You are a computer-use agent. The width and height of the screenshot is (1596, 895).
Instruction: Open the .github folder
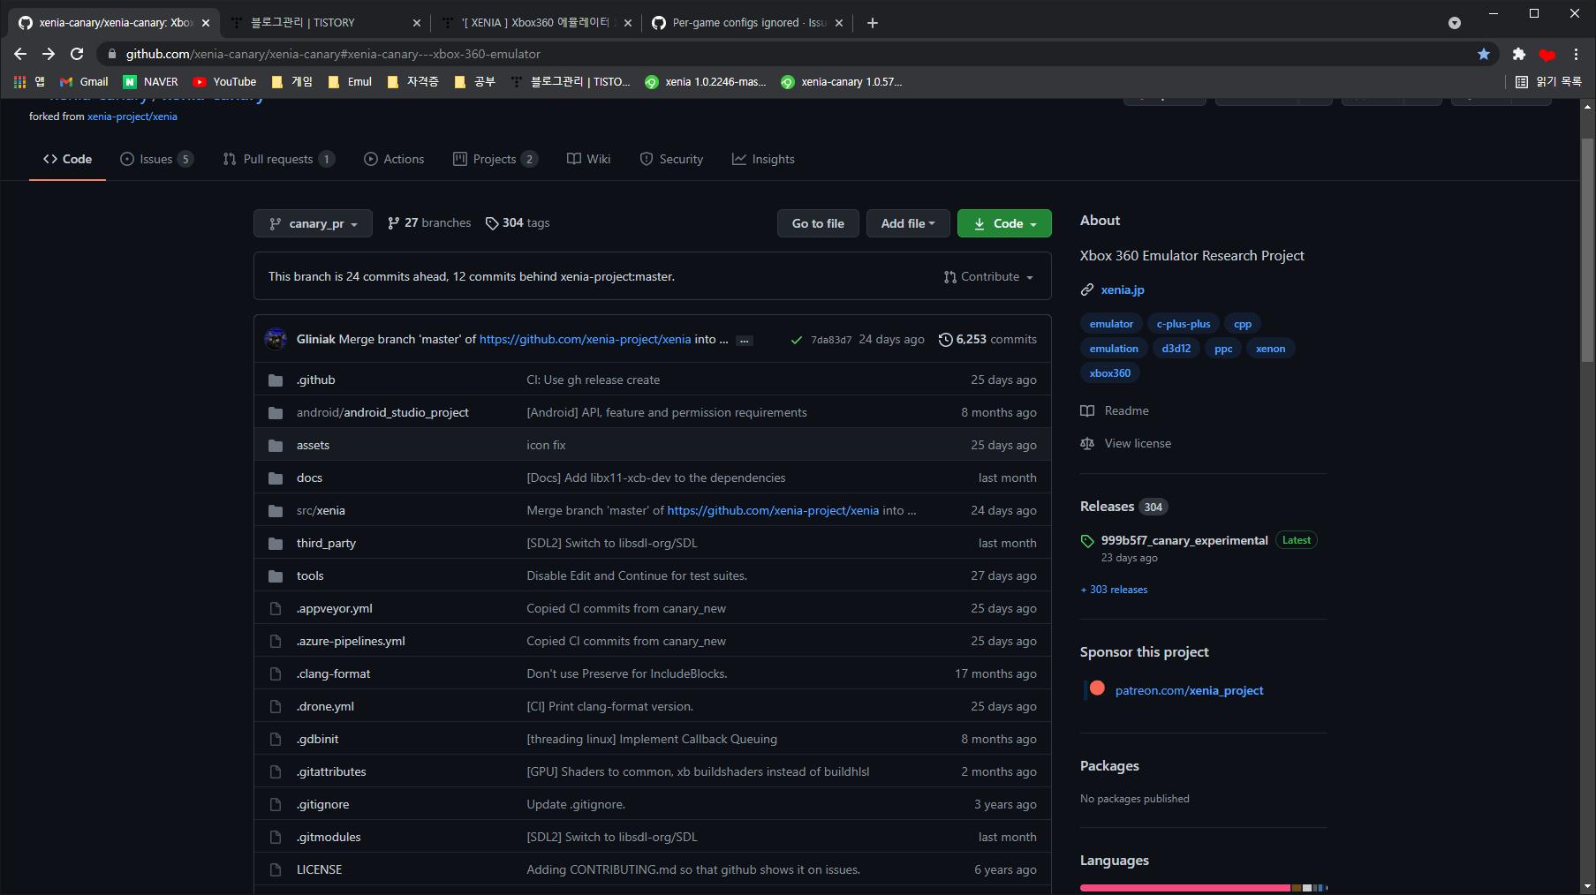click(315, 380)
